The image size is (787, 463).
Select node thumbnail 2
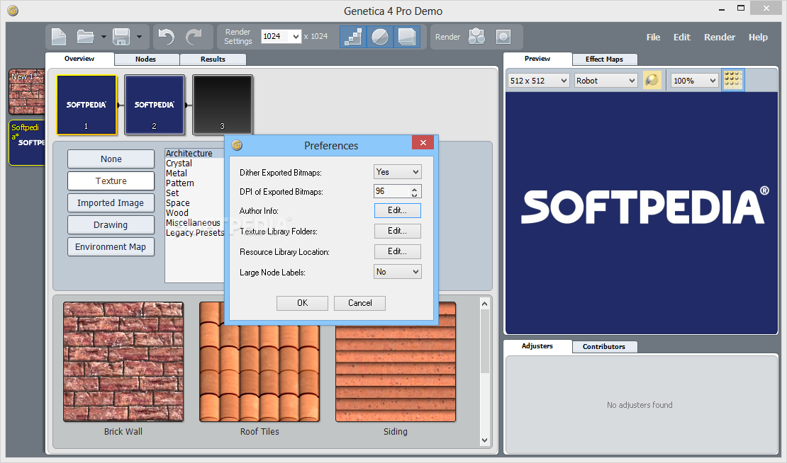[x=155, y=105]
